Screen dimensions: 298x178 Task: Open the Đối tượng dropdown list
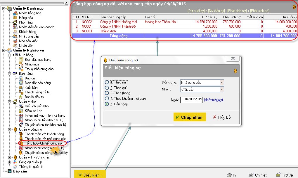[x=222, y=82]
